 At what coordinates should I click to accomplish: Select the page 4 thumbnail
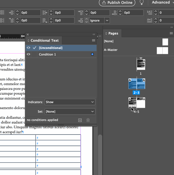(x=133, y=103)
